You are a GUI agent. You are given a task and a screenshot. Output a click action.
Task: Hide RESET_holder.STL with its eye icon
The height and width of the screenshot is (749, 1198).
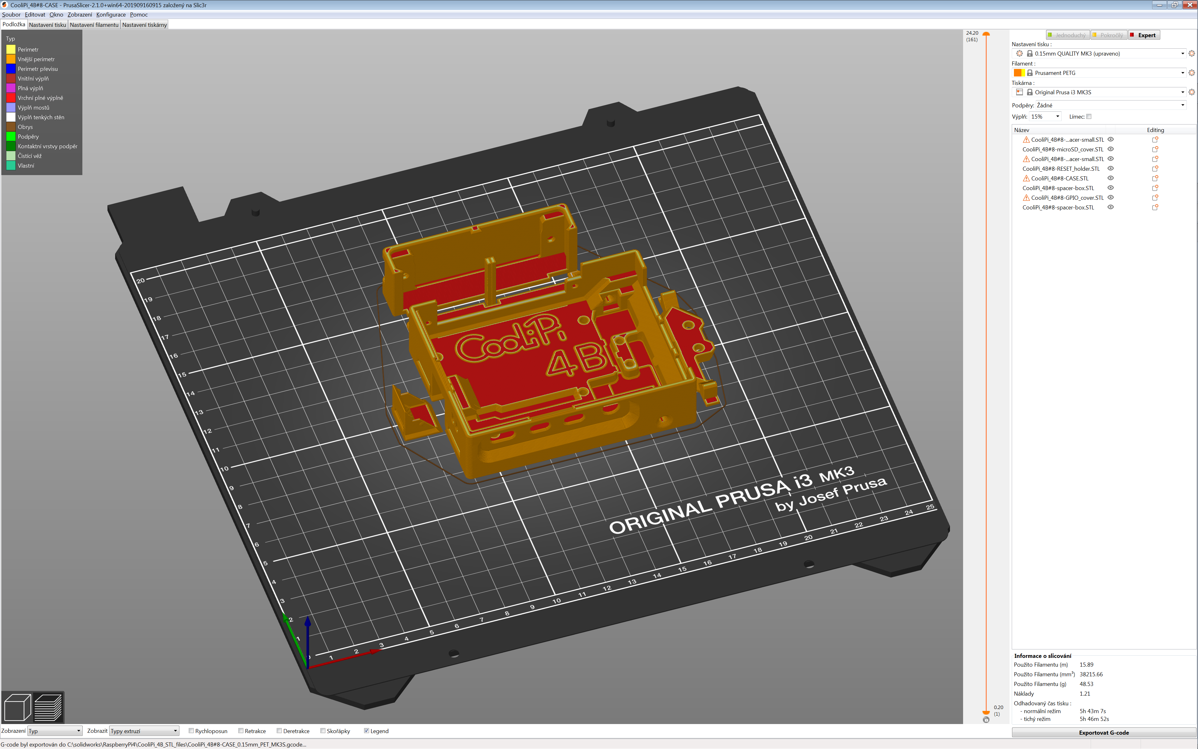(1110, 169)
